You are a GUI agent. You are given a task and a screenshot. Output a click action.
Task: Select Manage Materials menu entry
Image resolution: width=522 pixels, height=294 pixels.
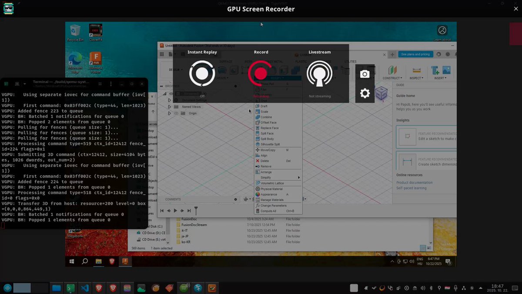coord(278,200)
